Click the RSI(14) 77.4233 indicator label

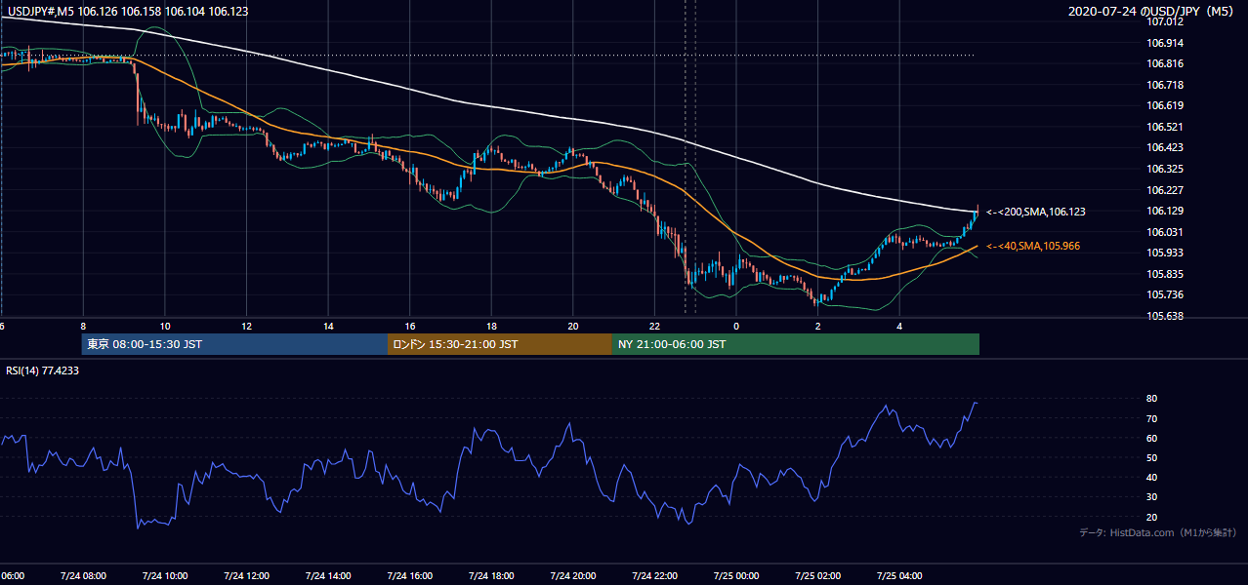coord(43,370)
